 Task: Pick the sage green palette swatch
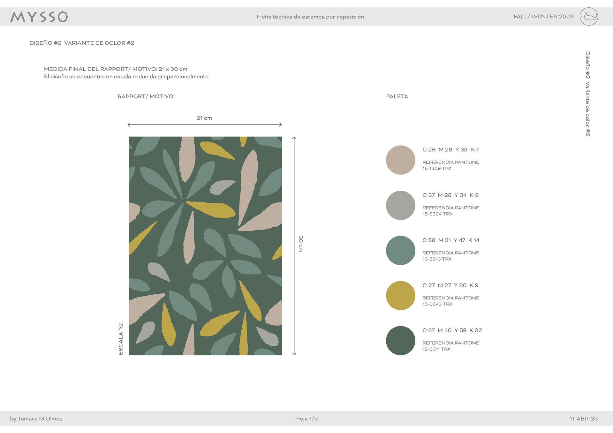coord(400,250)
